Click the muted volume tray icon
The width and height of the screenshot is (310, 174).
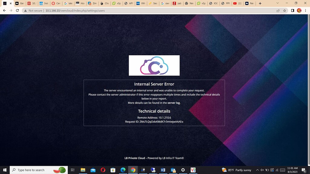click(x=262, y=170)
